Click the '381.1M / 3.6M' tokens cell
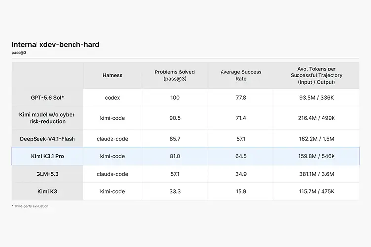 pos(317,174)
